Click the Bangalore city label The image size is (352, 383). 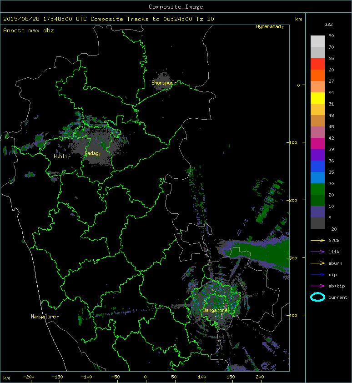pos(216,310)
